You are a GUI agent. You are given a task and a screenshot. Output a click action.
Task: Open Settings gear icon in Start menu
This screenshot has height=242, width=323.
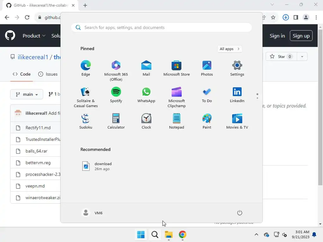237,68
